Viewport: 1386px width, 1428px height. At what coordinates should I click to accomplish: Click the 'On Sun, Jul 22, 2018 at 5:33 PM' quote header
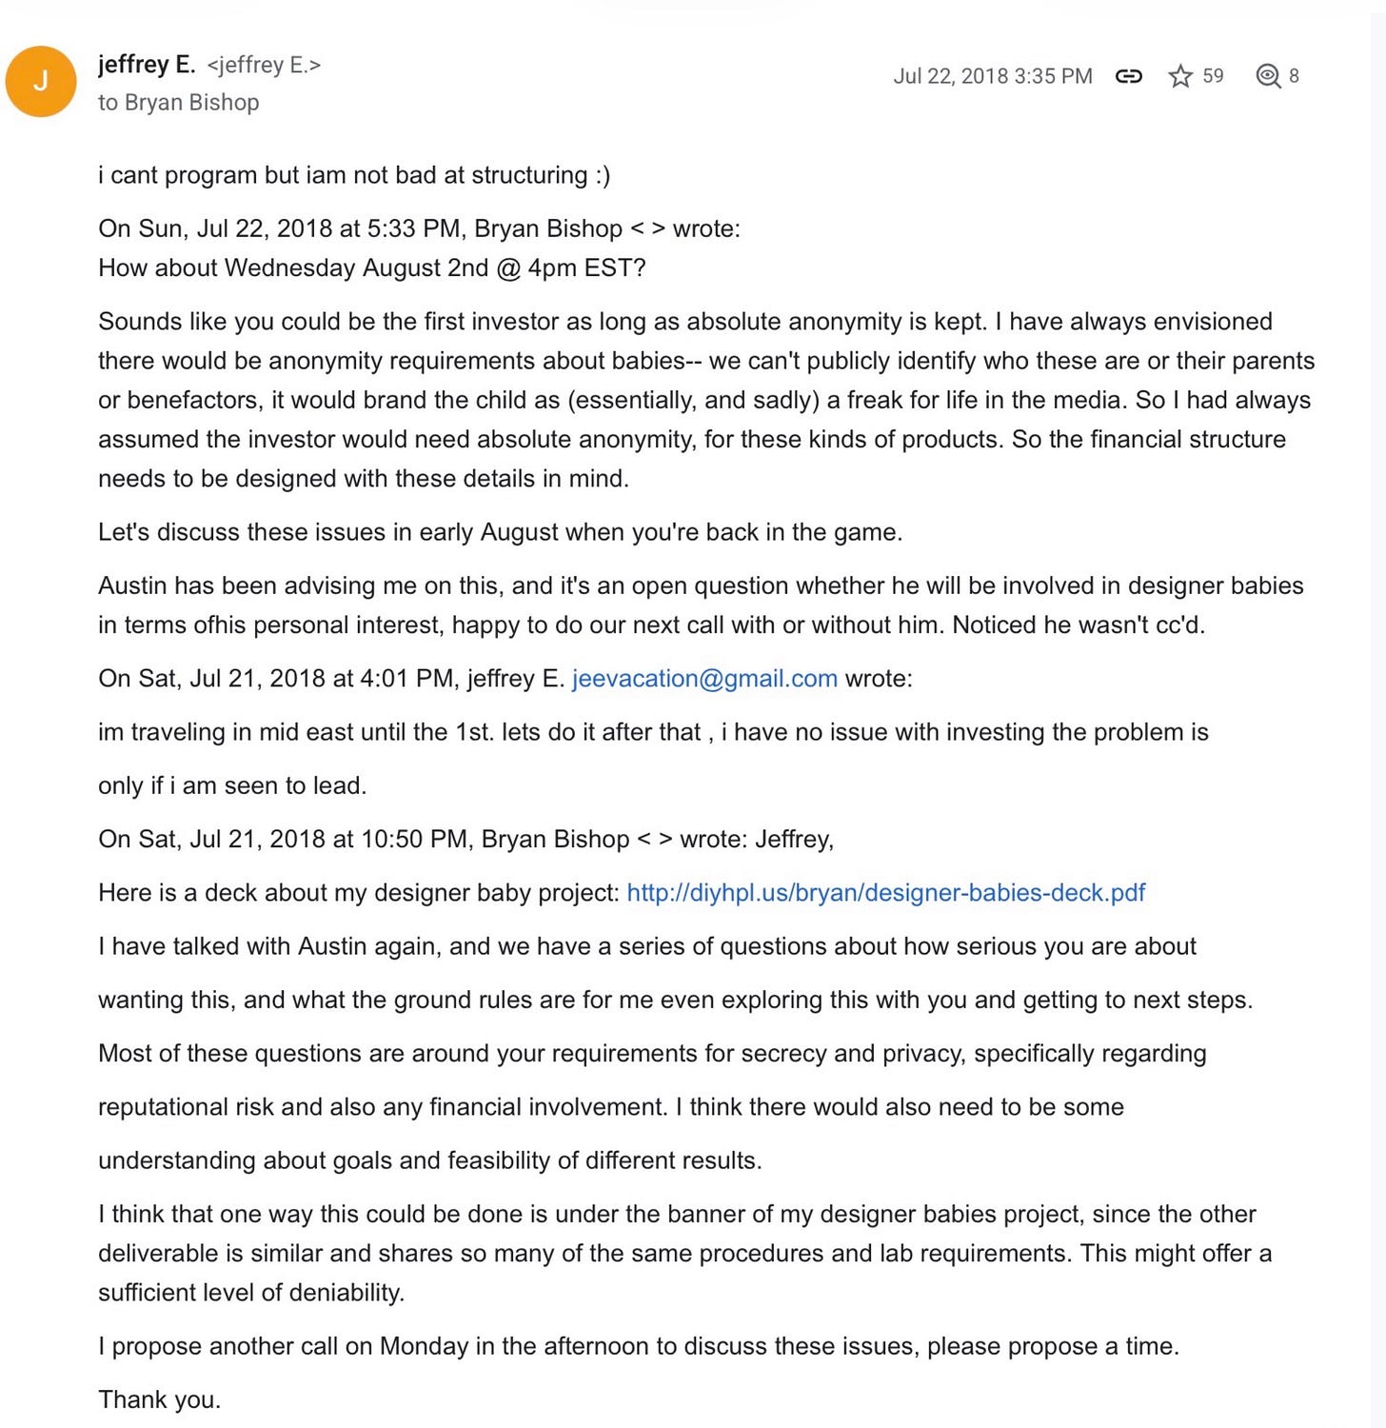tap(419, 228)
